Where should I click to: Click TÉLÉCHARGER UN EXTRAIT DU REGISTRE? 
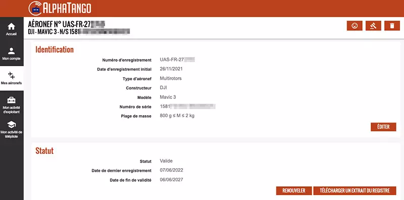point(355,191)
